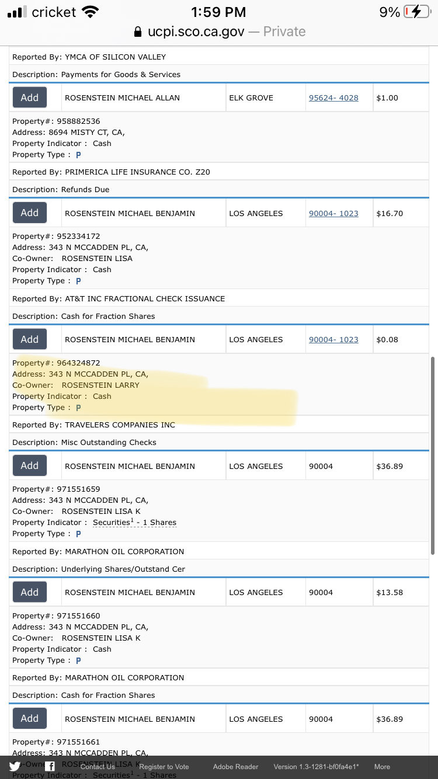Tap the Version 1.3-1281 footer text
The height and width of the screenshot is (779, 438).
click(316, 767)
